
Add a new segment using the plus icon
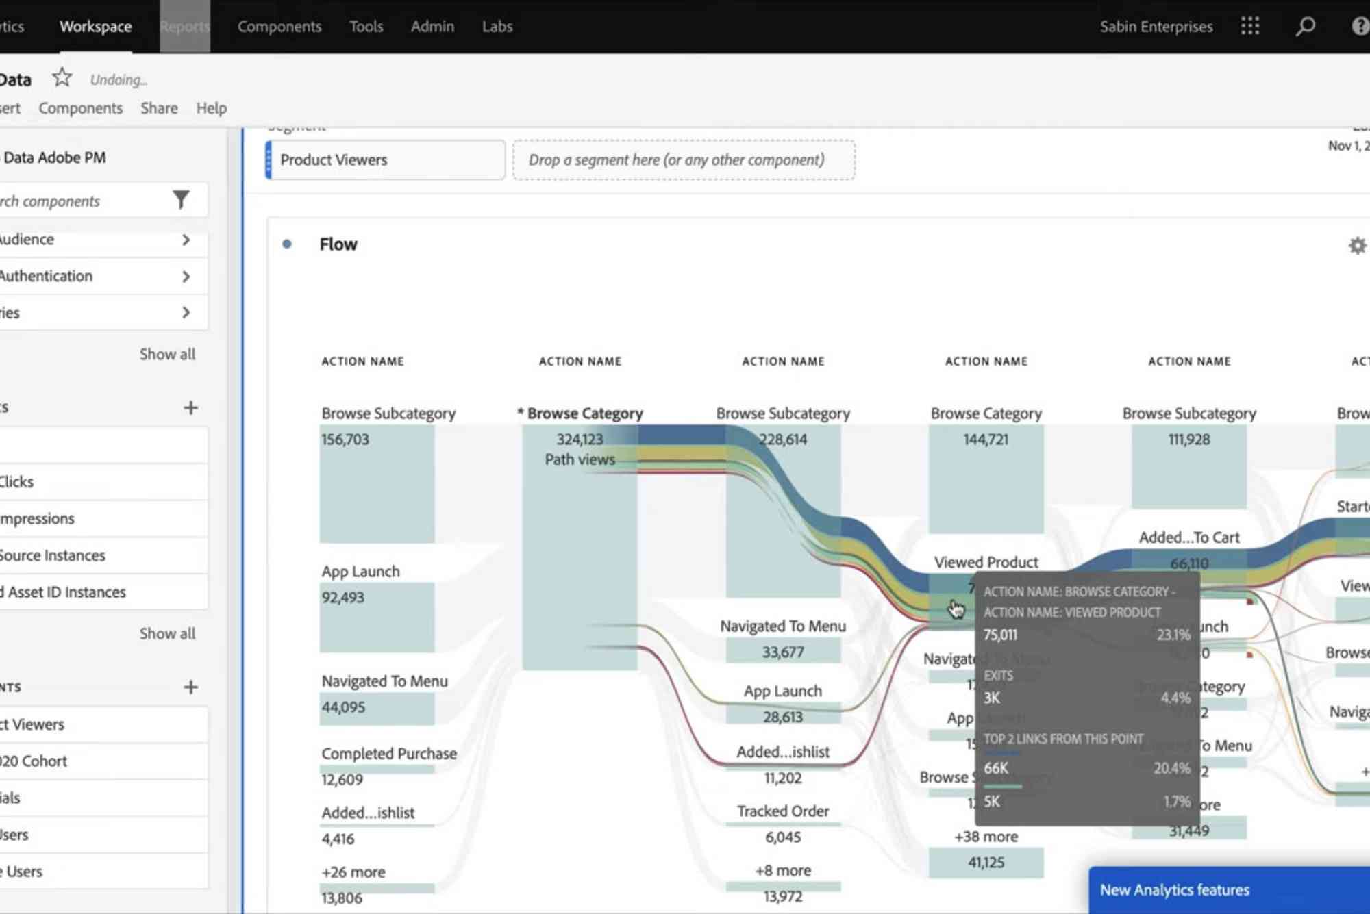[191, 687]
